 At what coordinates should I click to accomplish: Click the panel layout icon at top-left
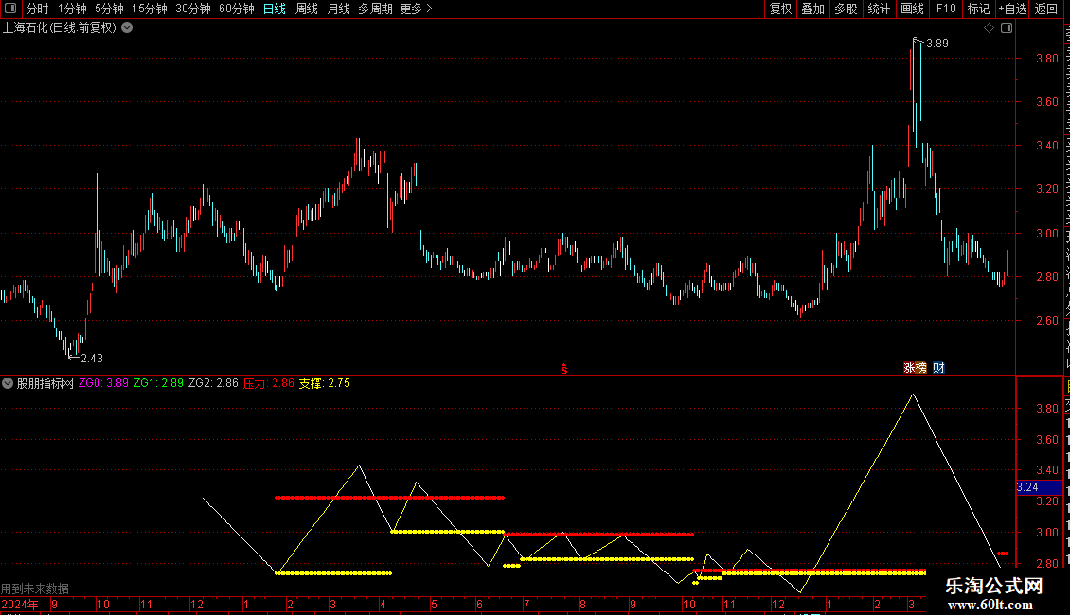[10, 9]
